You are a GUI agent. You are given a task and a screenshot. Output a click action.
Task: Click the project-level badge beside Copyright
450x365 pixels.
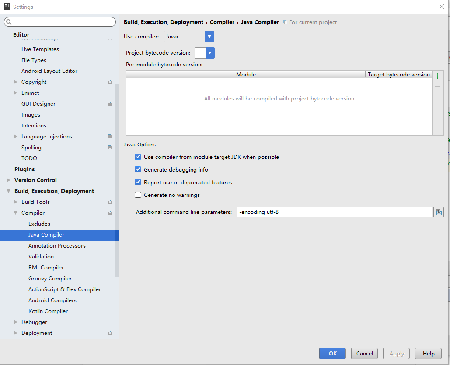click(x=109, y=82)
